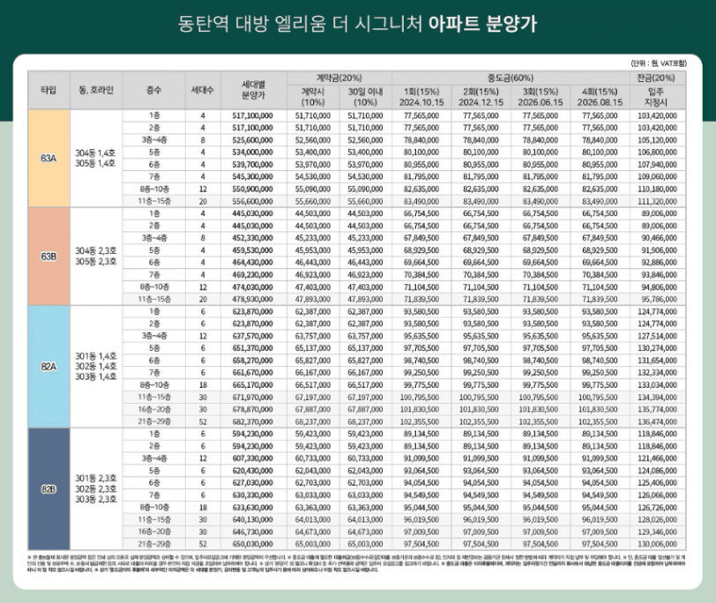Click the price '682,370,000'
This screenshot has height=603, width=716.
pyautogui.click(x=252, y=421)
